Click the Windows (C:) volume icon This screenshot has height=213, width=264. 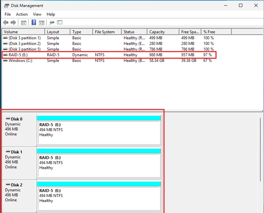point(5,61)
